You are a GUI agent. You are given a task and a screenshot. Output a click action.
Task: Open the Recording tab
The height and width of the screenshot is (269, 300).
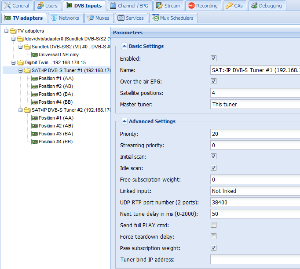(x=203, y=6)
